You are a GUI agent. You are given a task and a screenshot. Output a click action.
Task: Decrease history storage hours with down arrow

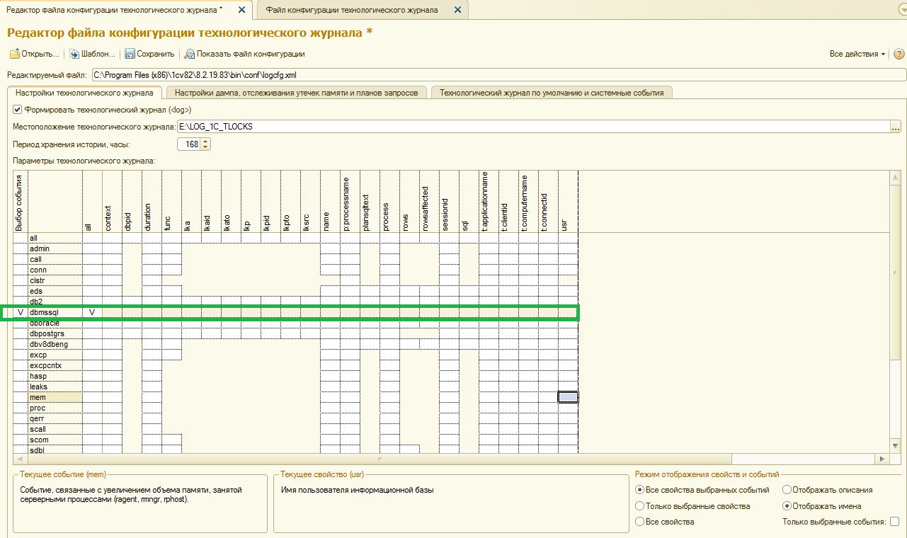click(205, 147)
